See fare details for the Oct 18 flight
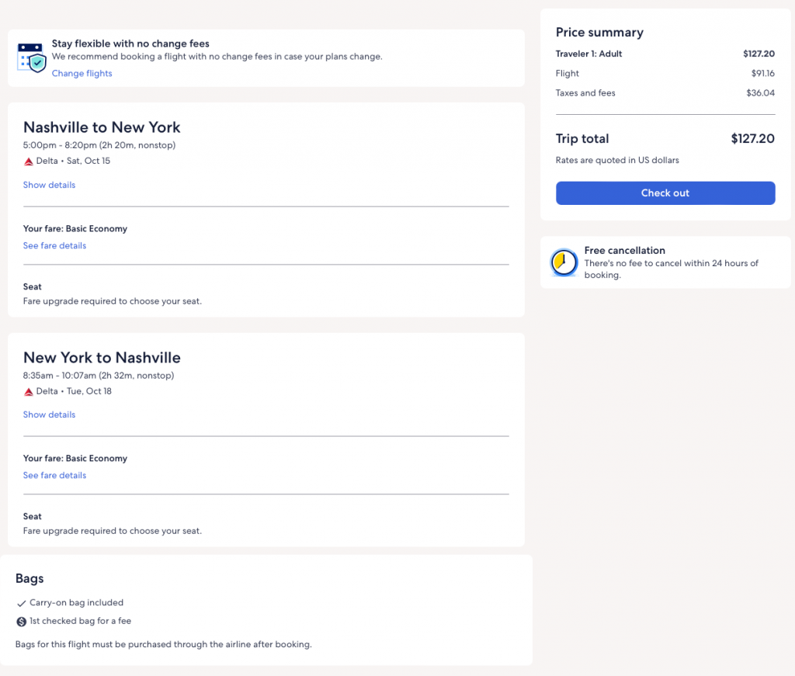The width and height of the screenshot is (795, 676). point(54,476)
